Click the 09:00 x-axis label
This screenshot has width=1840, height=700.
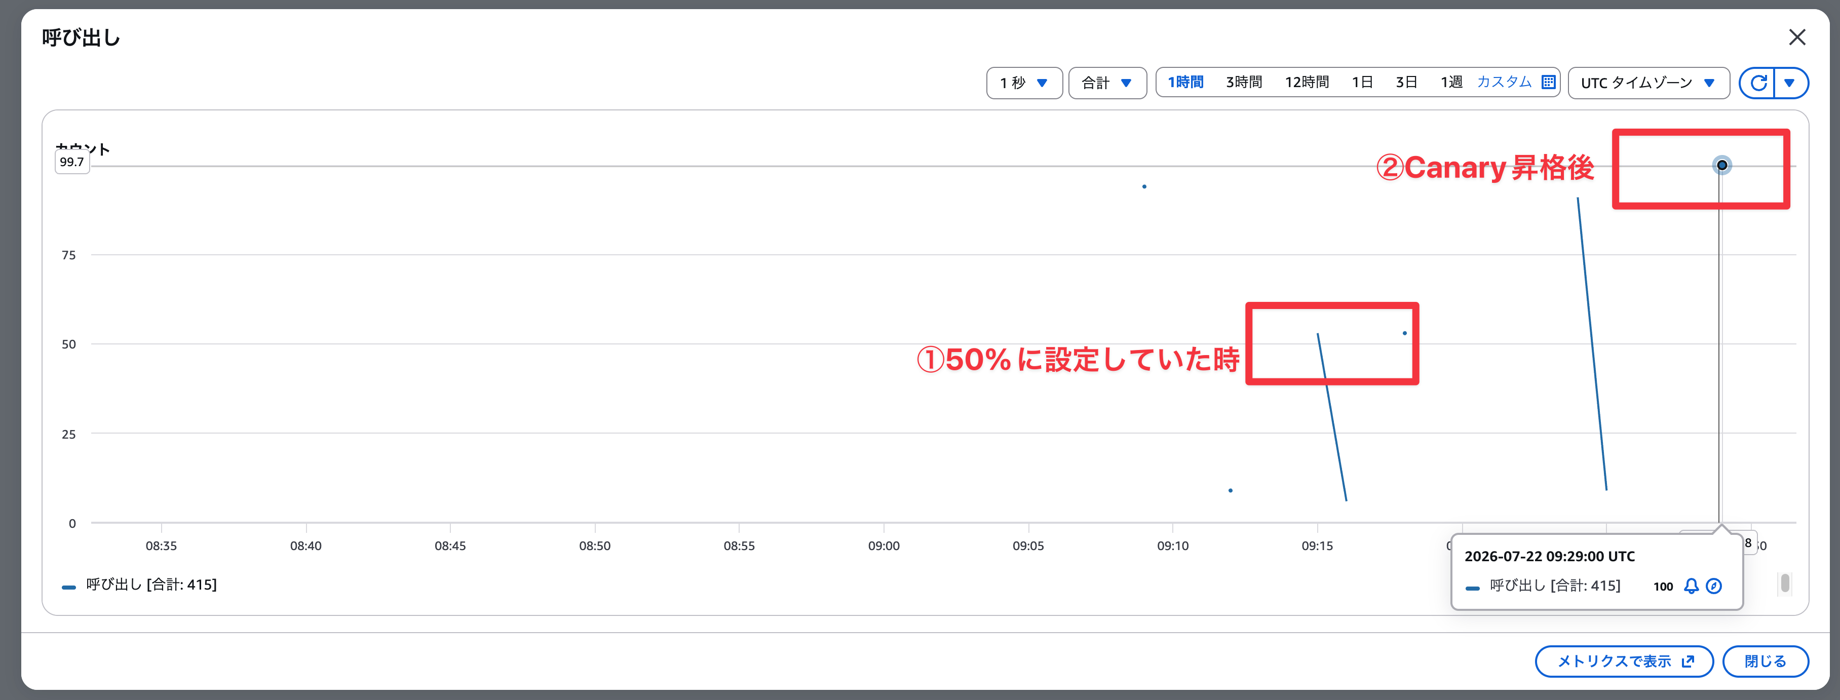click(x=884, y=547)
